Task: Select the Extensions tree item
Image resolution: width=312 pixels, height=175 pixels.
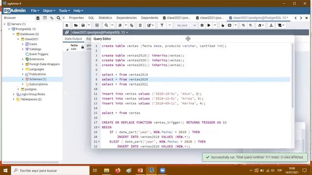Action: (x=37, y=59)
